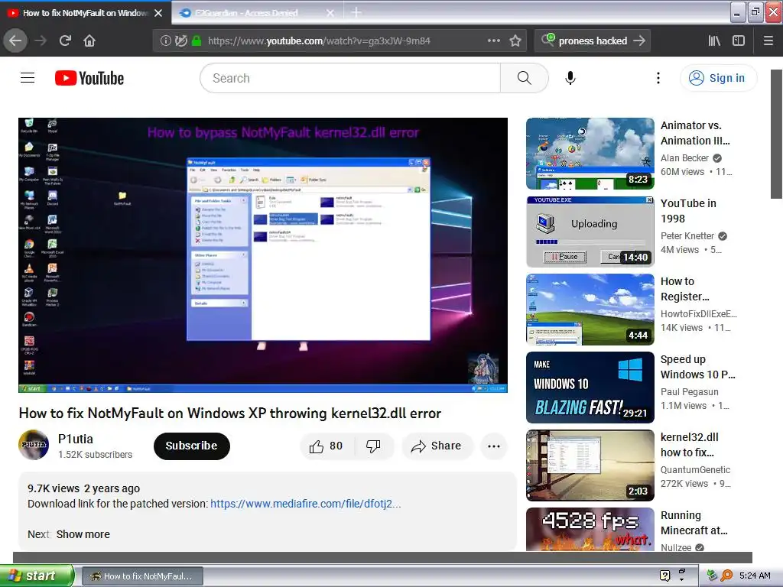Click the search engine magnifier icon
The height and width of the screenshot is (587, 783).
(547, 40)
